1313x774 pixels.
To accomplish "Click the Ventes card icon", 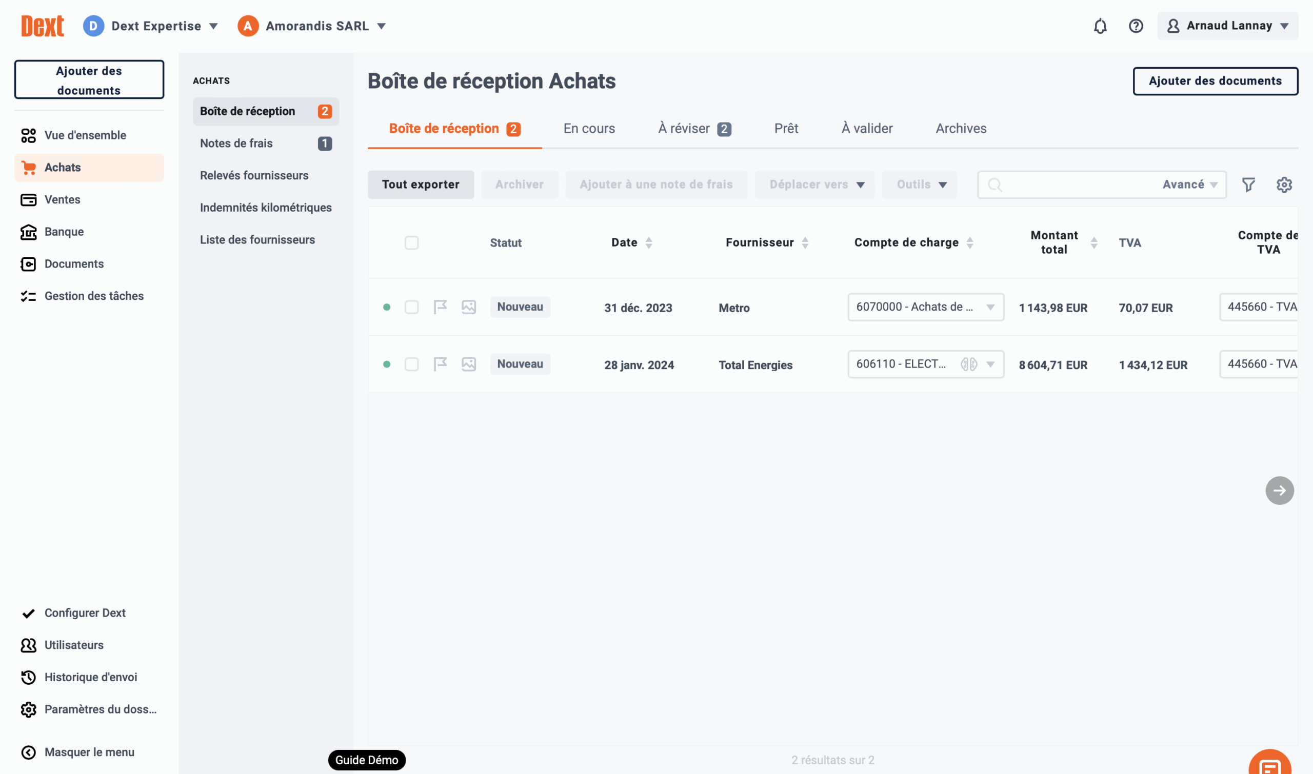I will coord(28,200).
